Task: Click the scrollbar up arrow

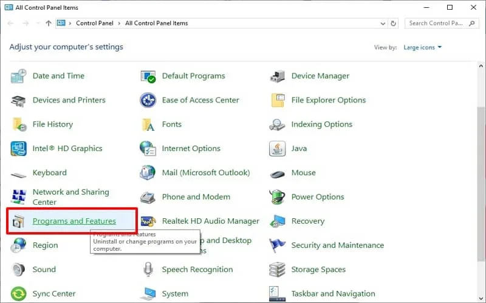Action: coord(481,66)
